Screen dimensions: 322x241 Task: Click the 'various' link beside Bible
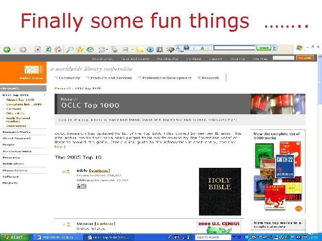coord(99,170)
